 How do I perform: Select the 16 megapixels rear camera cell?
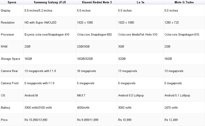[x=86, y=71]
